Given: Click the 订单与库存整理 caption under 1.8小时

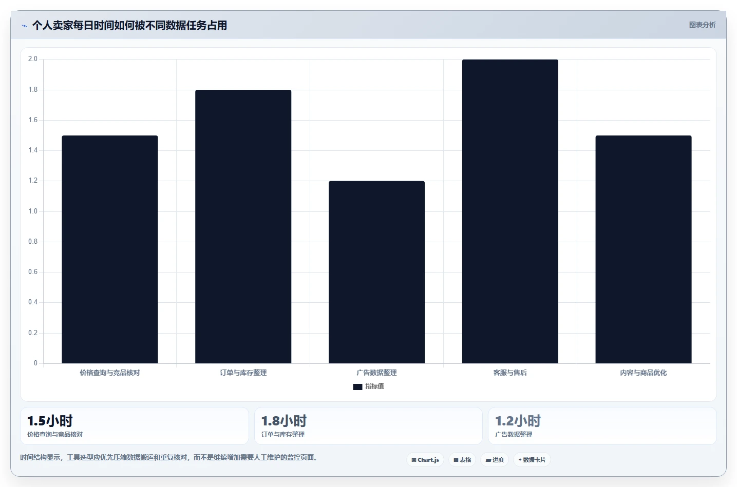Looking at the screenshot, I should coord(283,434).
